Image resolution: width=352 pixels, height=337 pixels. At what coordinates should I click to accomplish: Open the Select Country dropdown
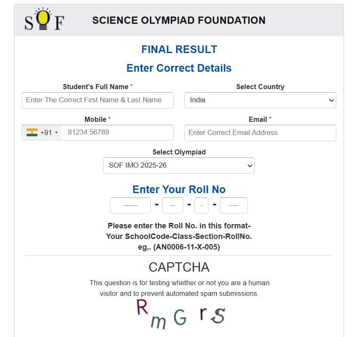tap(260, 100)
